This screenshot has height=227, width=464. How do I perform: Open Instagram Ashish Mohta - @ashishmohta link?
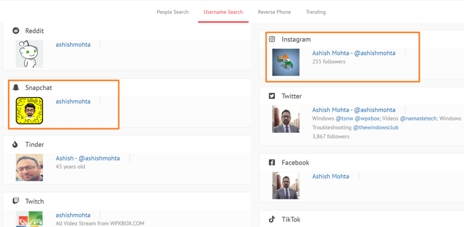pos(353,53)
